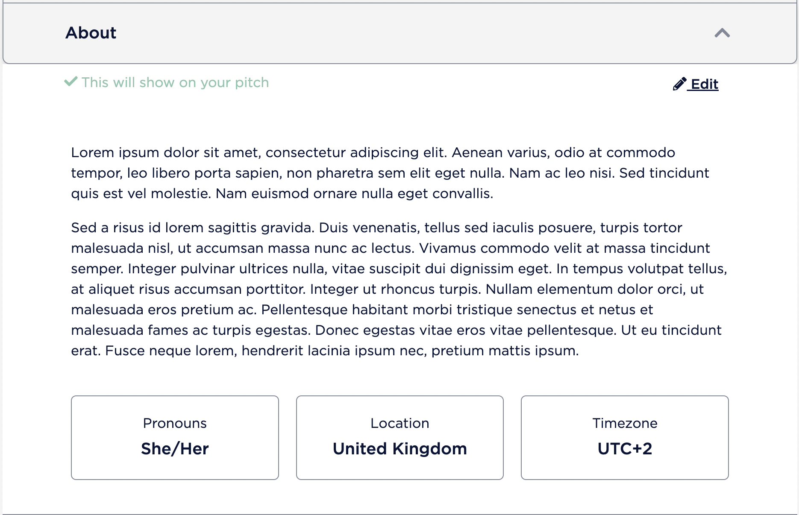Click the "This will show on your pitch" text
The width and height of the screenshot is (799, 515).
[175, 82]
